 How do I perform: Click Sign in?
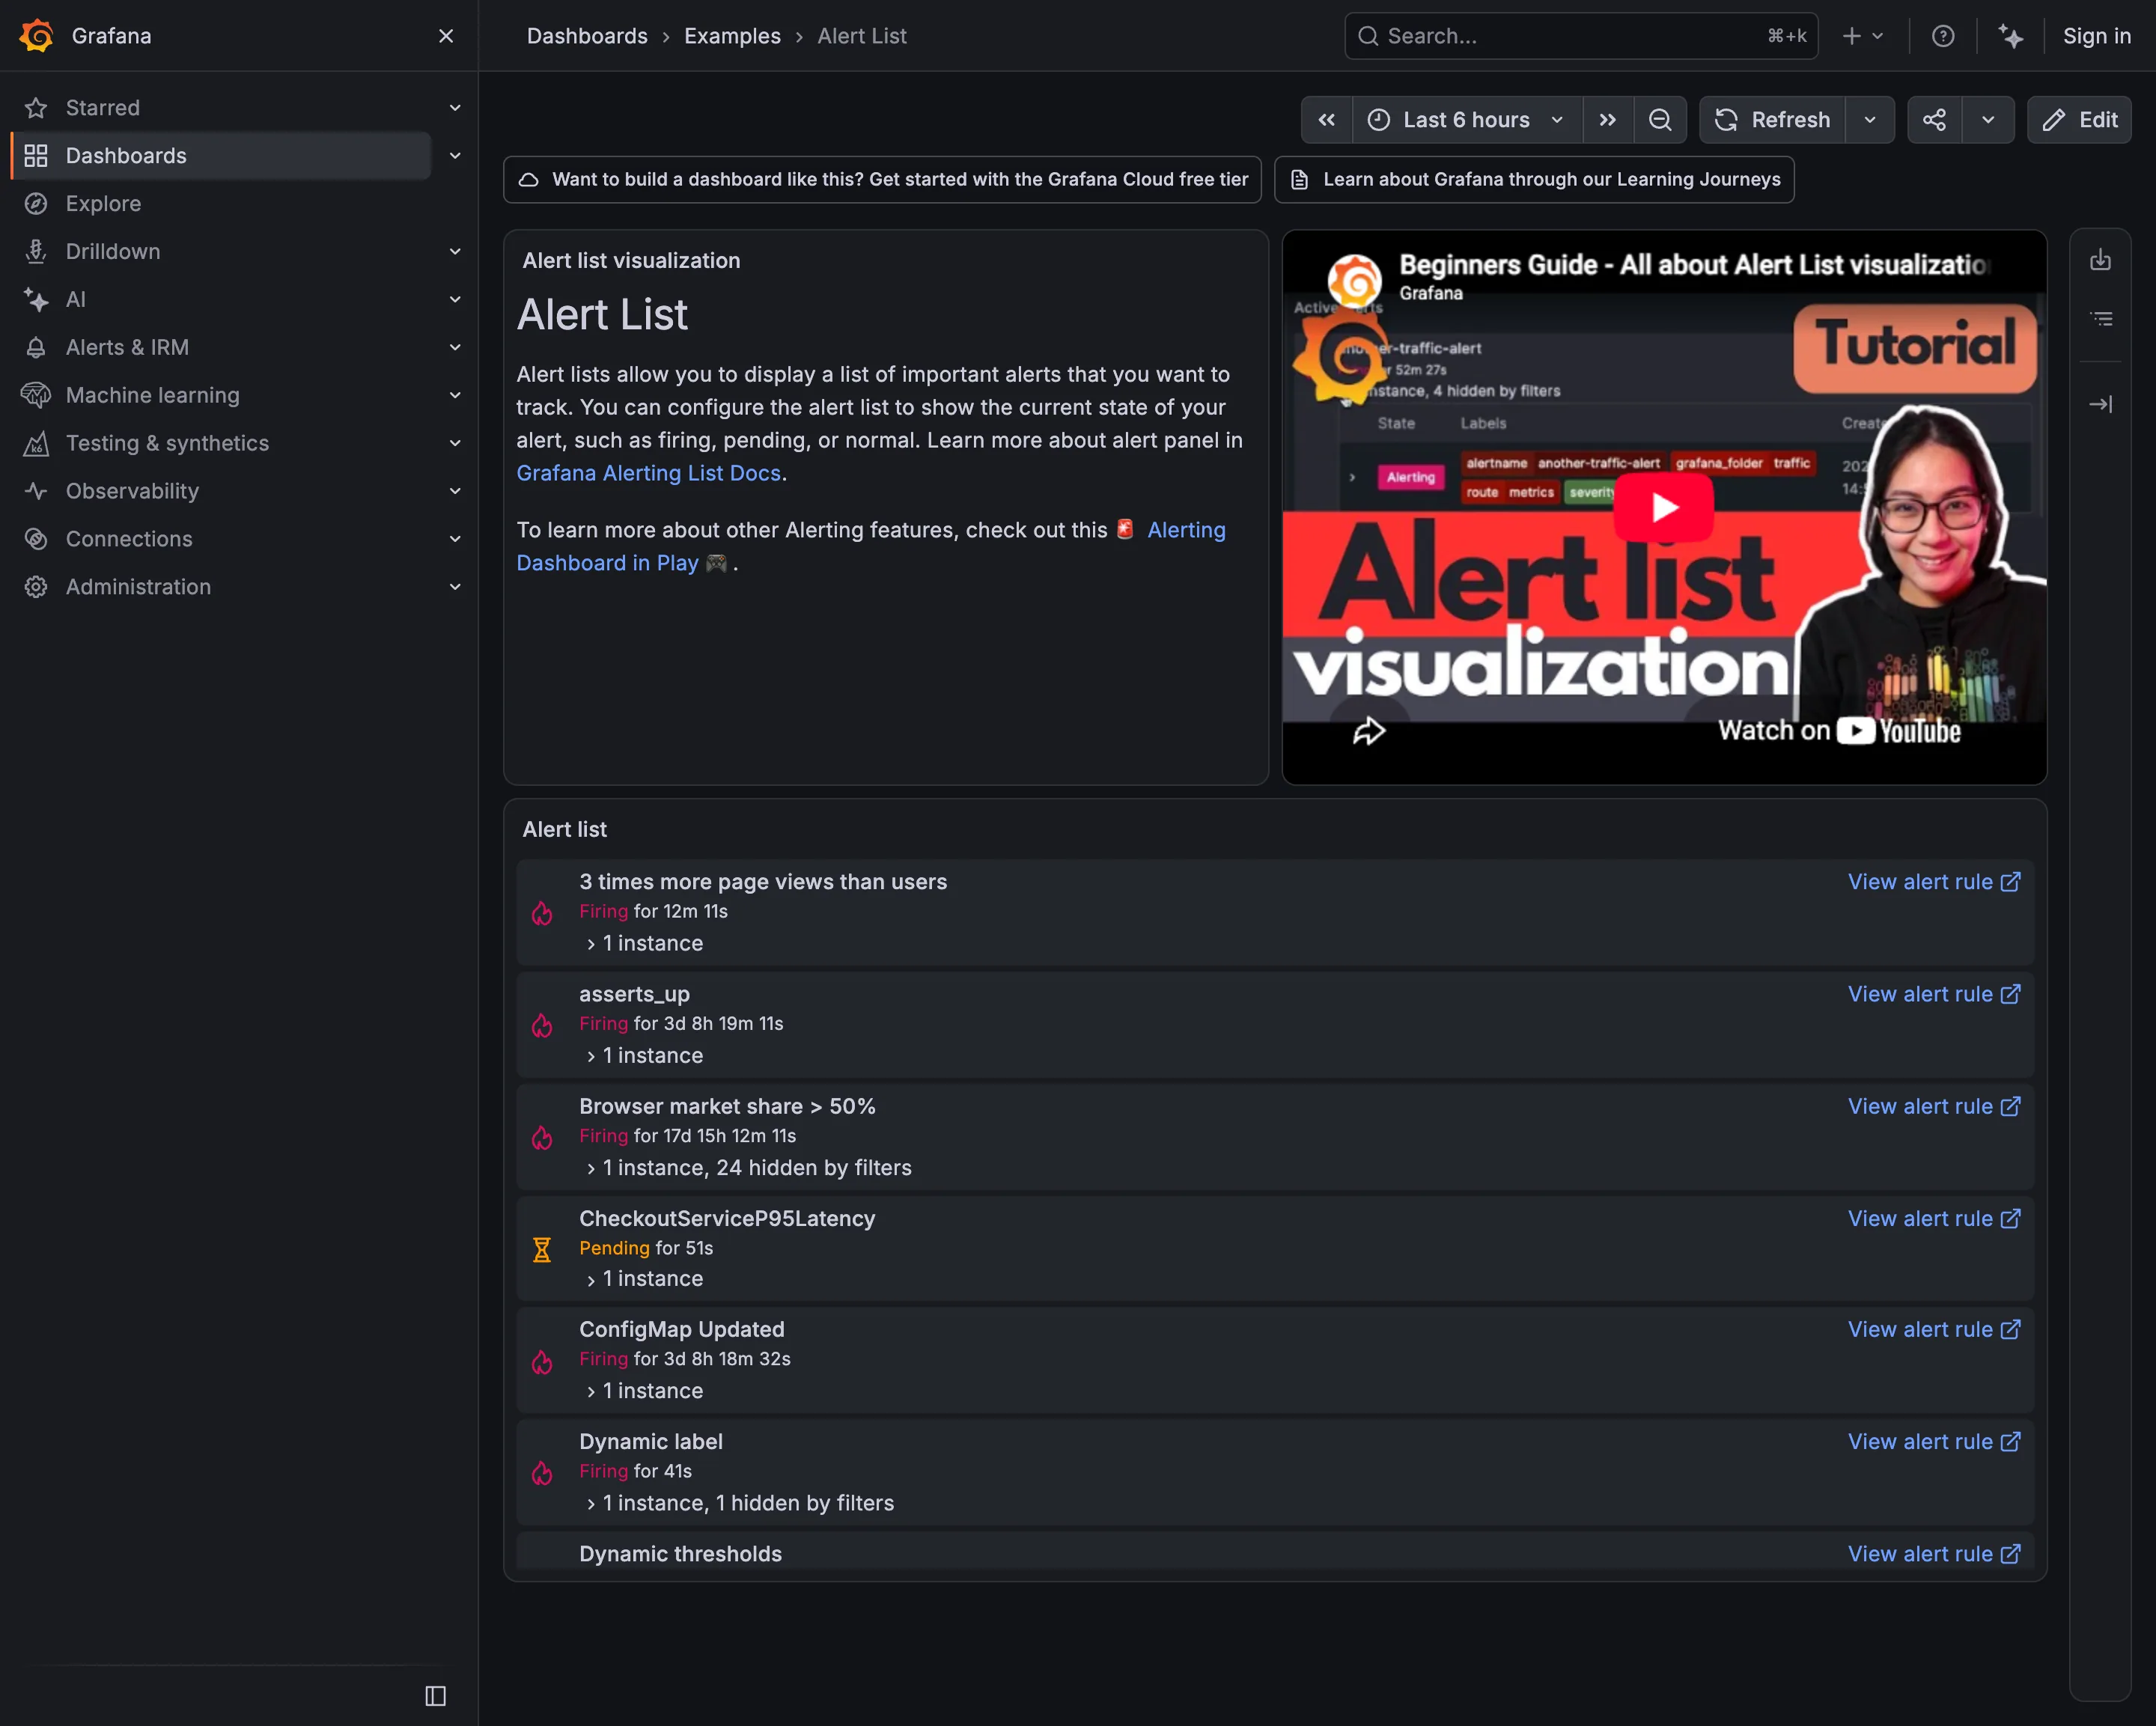tap(2097, 36)
